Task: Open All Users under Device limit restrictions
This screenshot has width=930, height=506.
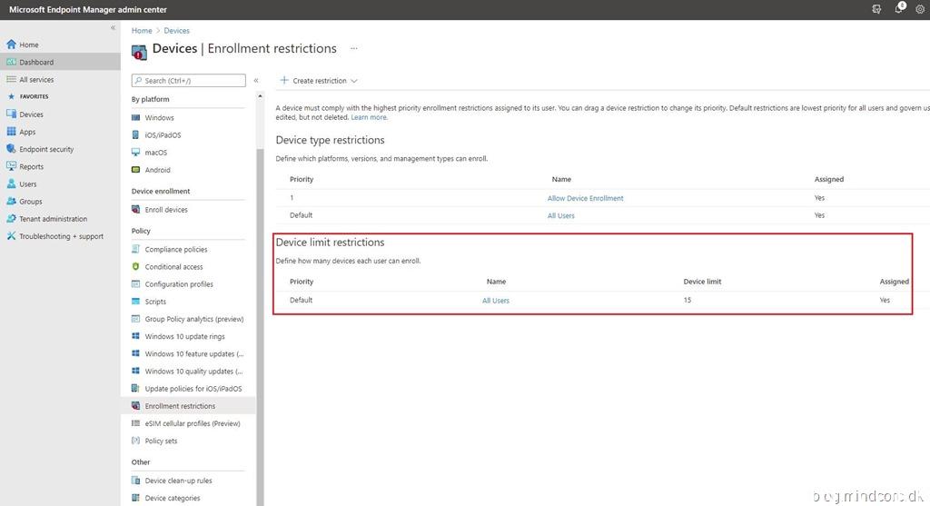Action: coord(496,301)
